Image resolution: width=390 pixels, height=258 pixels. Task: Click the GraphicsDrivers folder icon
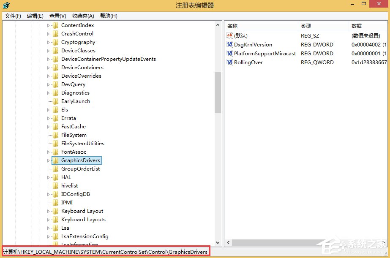[x=56, y=160]
